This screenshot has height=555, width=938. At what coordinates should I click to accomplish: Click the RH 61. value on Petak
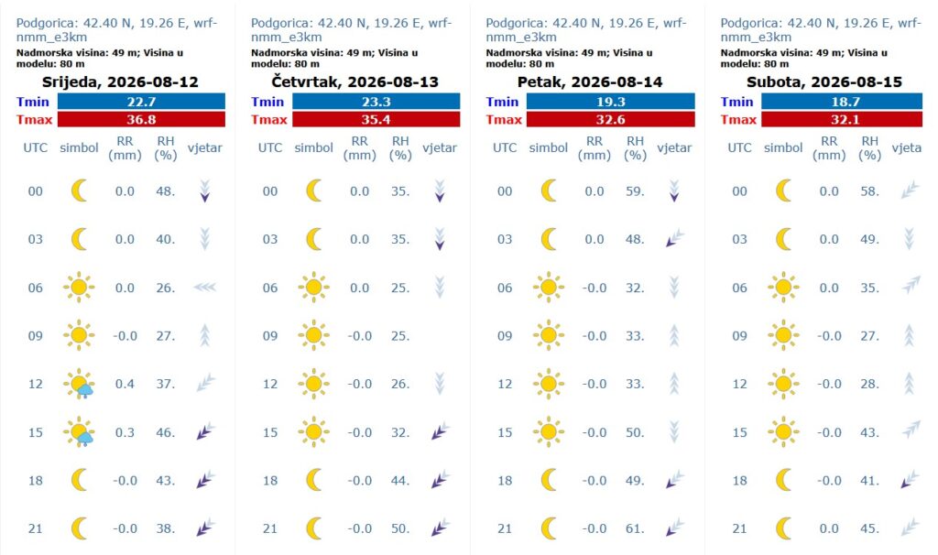[x=635, y=528]
